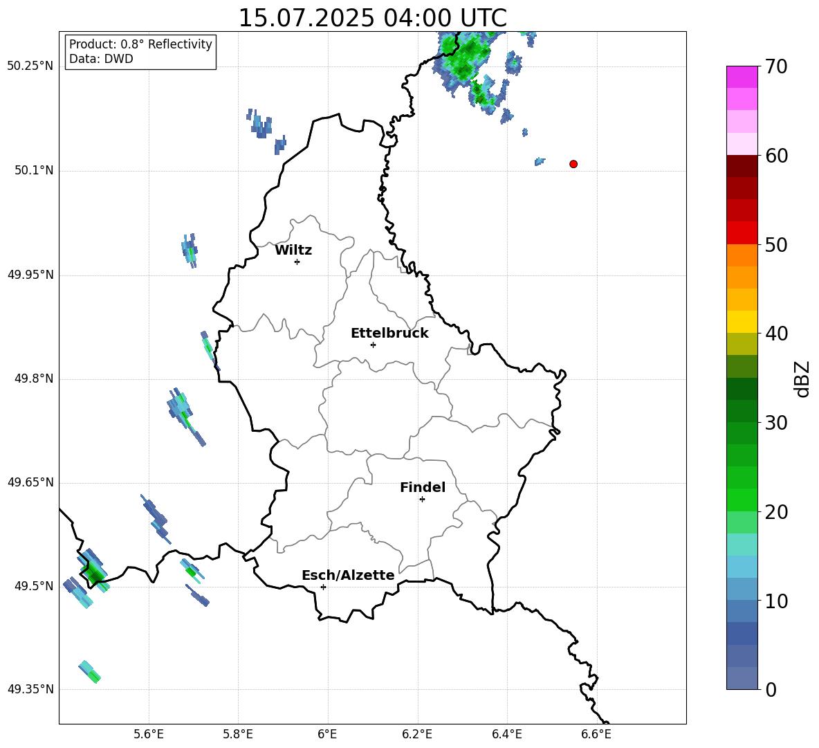
Task: Click the 'Data: DWD' text
Action: (101, 59)
